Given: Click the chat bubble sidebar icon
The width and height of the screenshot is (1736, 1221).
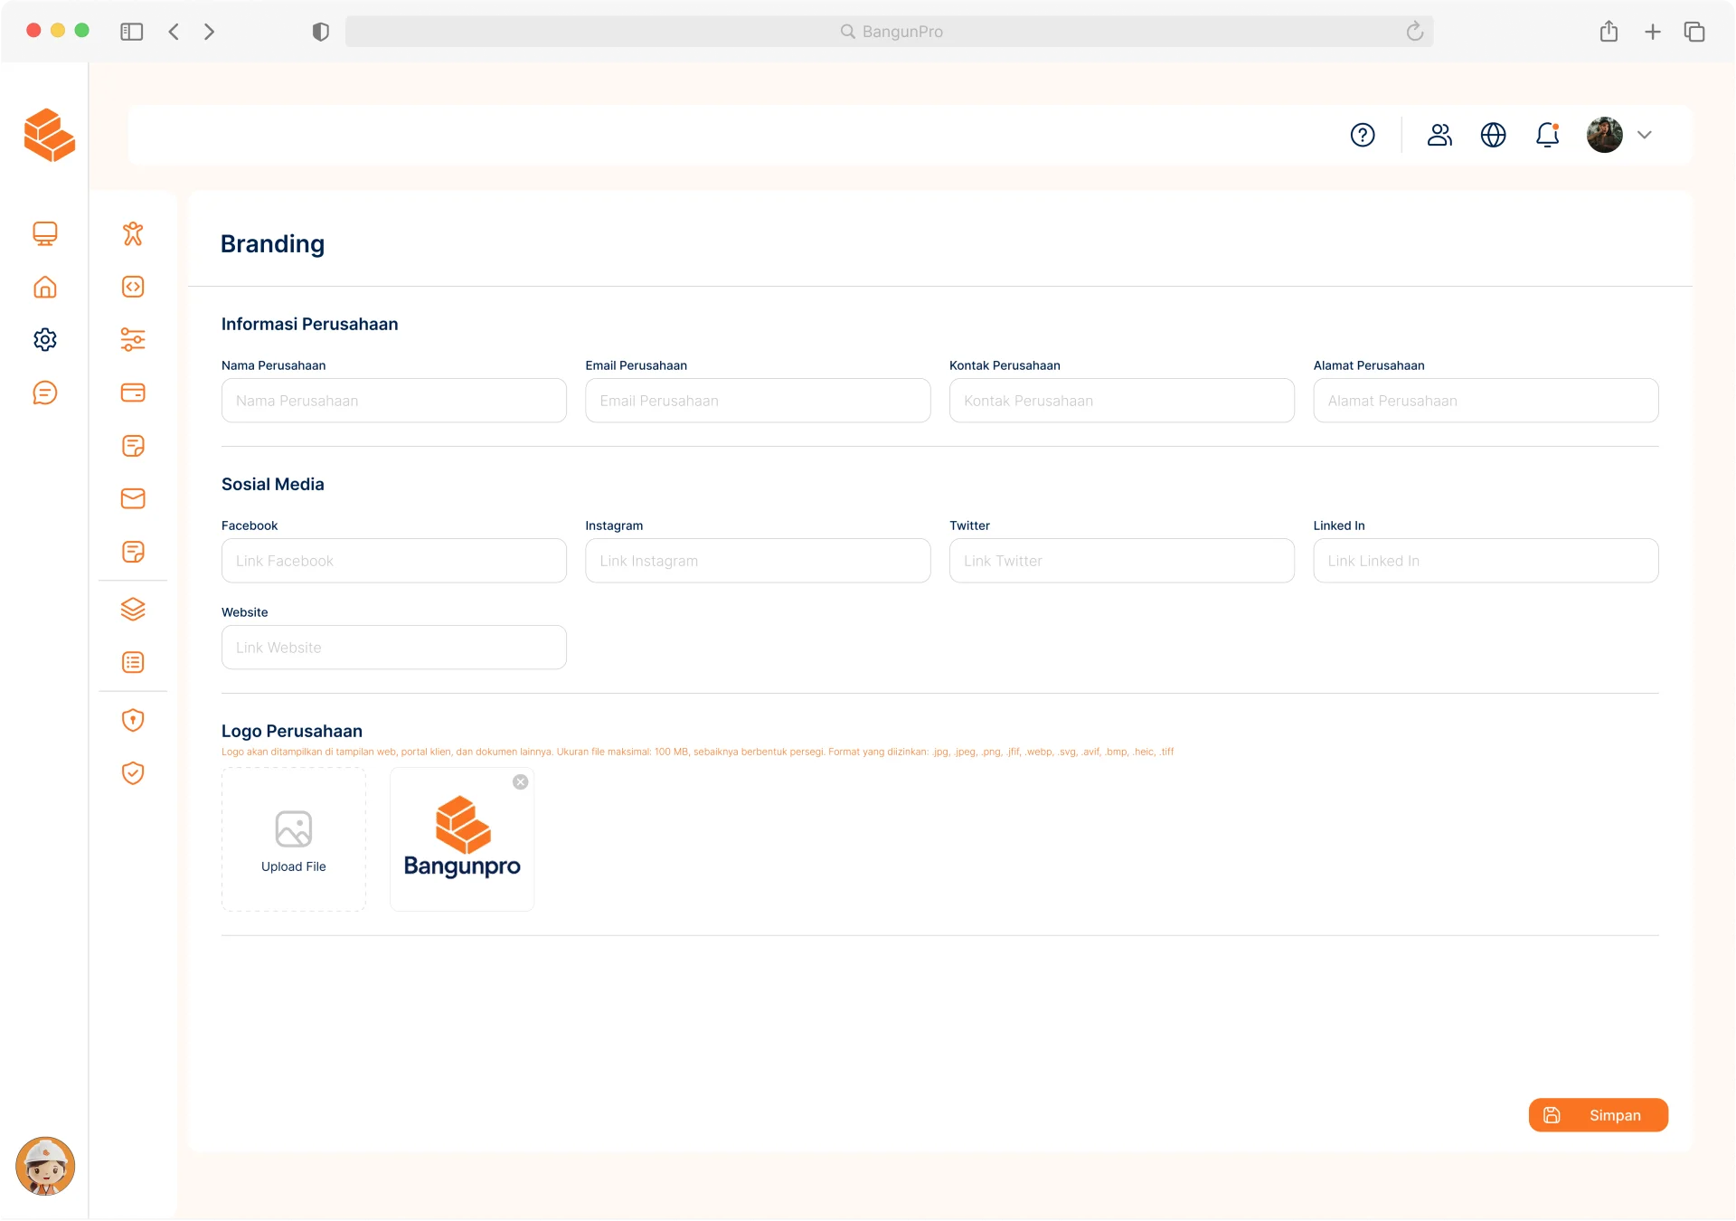Looking at the screenshot, I should [45, 393].
